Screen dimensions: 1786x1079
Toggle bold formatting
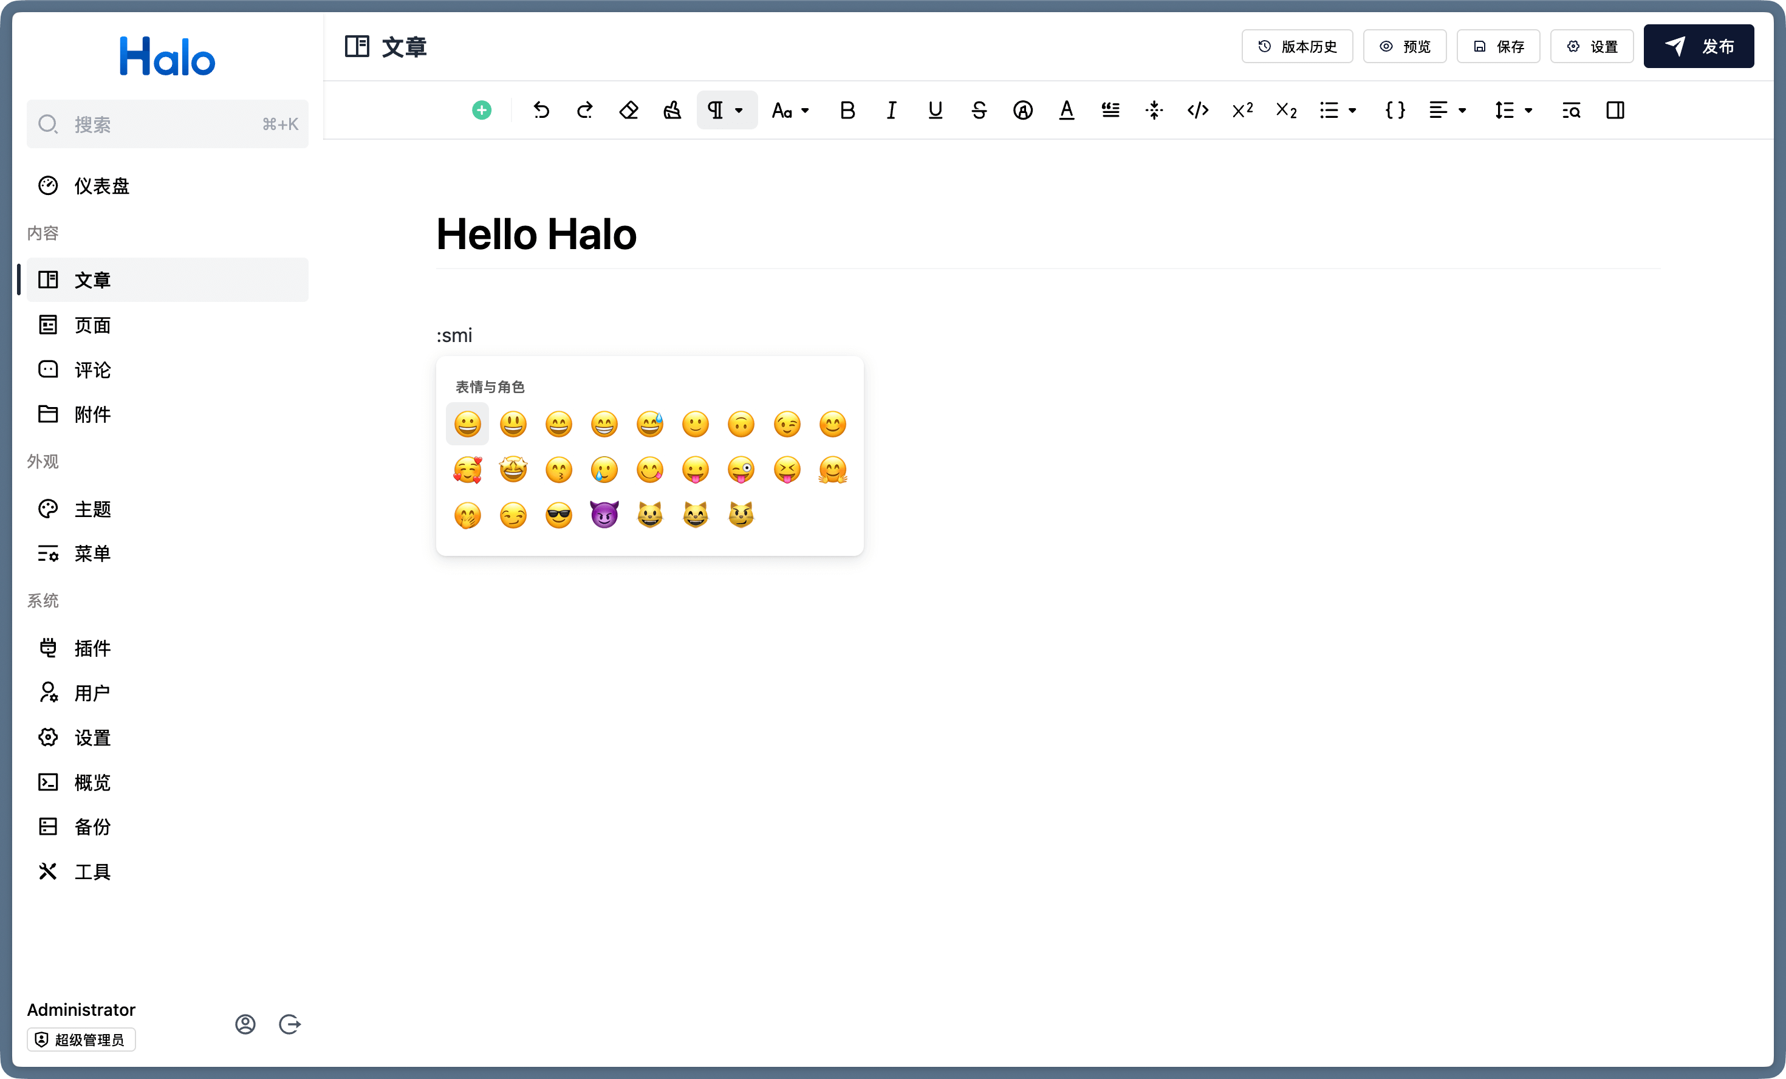(847, 110)
